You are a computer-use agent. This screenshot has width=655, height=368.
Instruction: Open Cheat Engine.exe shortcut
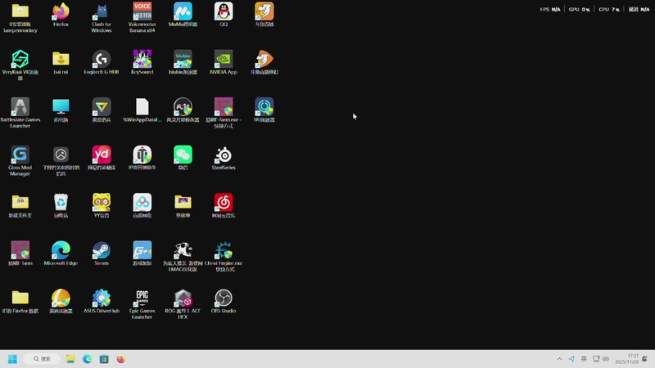(x=224, y=256)
